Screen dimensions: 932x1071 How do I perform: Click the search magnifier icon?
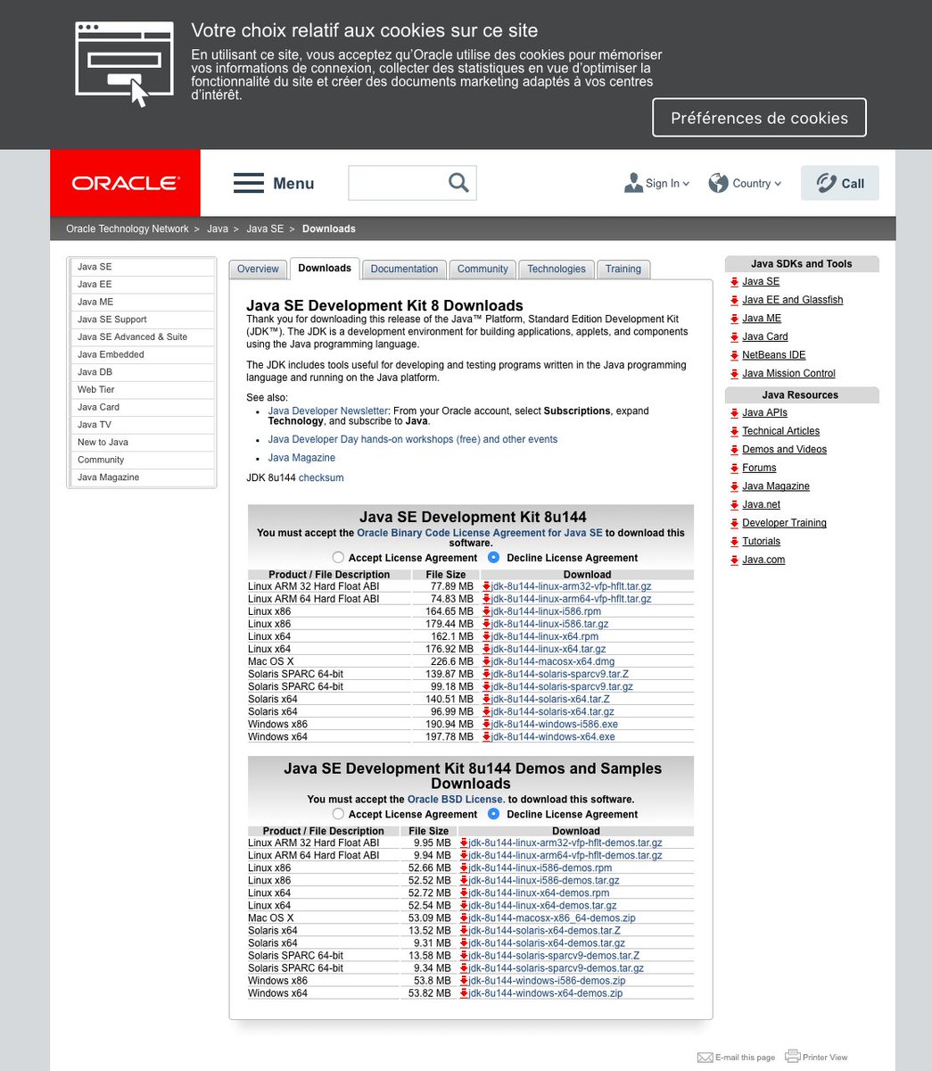458,183
